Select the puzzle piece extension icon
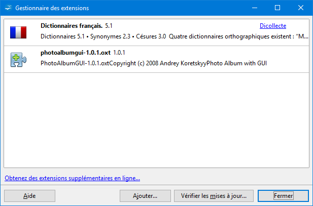 tap(18, 60)
